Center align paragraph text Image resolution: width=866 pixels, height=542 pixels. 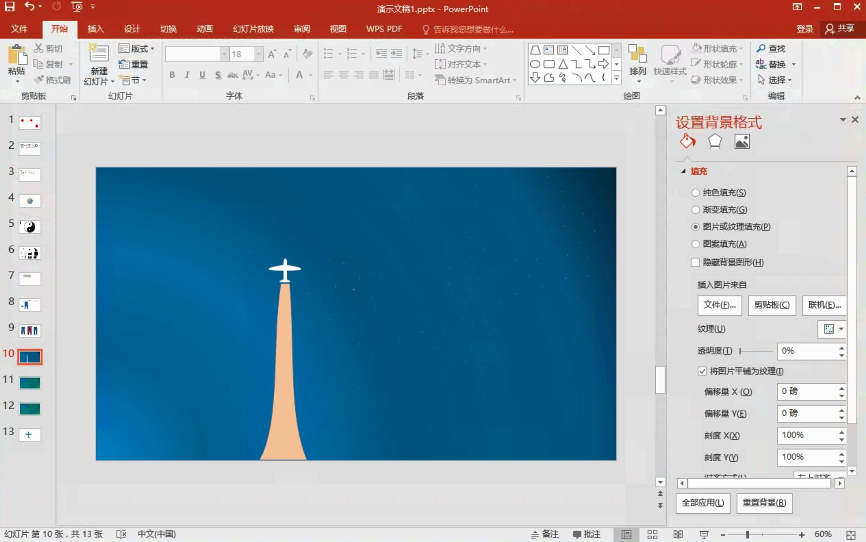click(344, 75)
